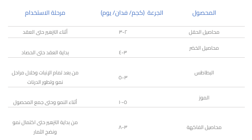
Task: Click نمو وتطور الدرنات text line
Action: point(45,82)
